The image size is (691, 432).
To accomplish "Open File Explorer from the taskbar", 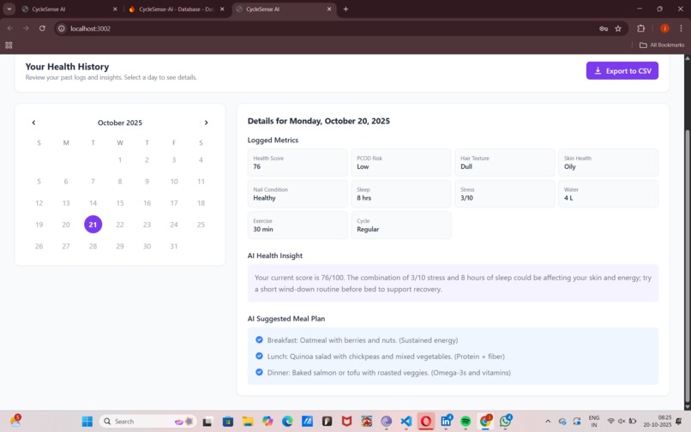I will (x=248, y=422).
